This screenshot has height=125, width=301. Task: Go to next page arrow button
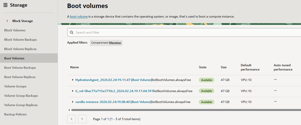coord(82,119)
